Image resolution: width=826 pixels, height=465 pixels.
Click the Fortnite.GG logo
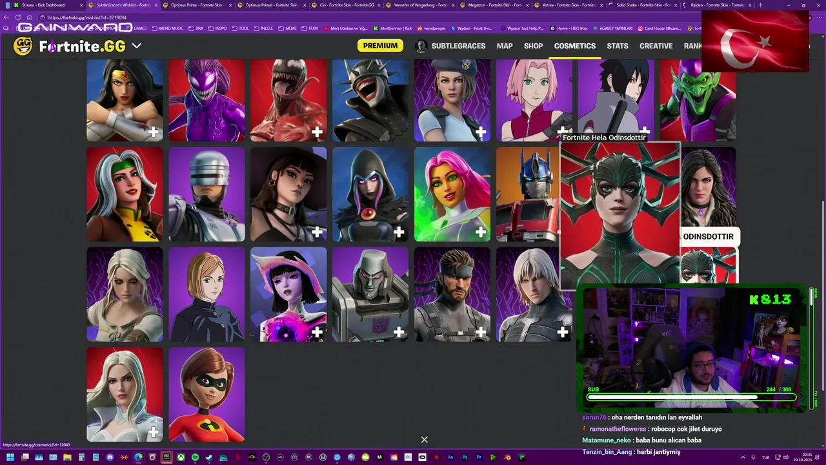[69, 46]
